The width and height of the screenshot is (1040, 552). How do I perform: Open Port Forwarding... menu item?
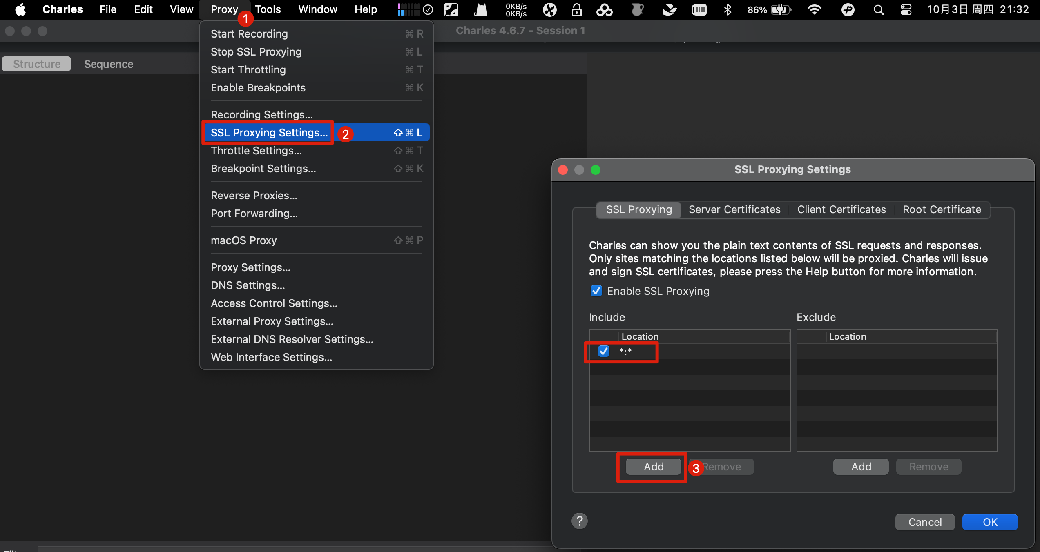click(317, 214)
